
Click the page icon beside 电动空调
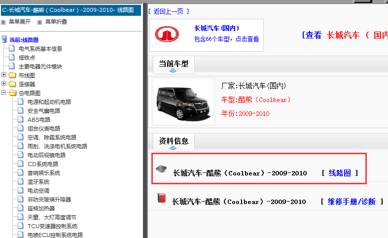coord(21,191)
